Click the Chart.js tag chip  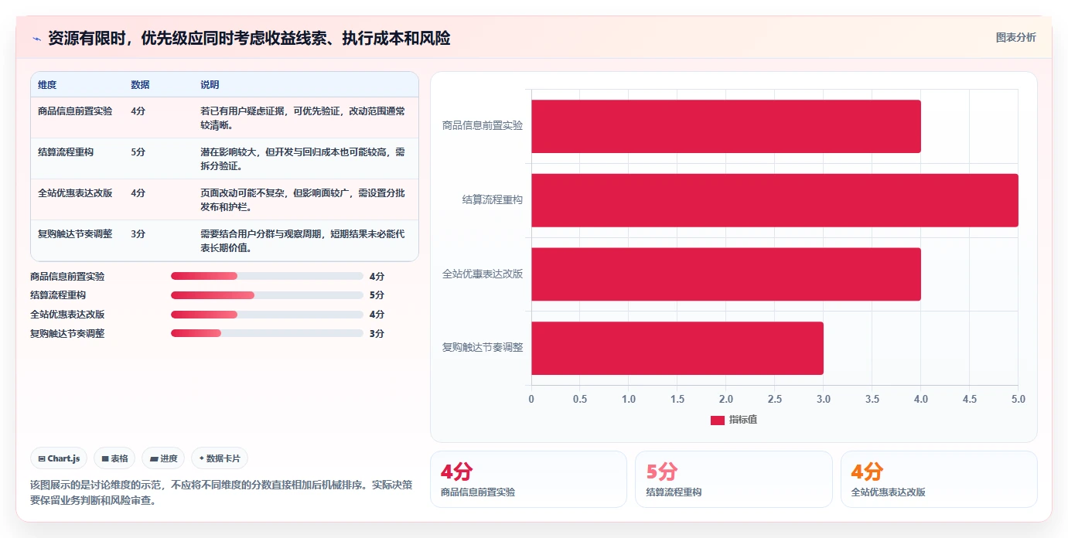tap(60, 458)
